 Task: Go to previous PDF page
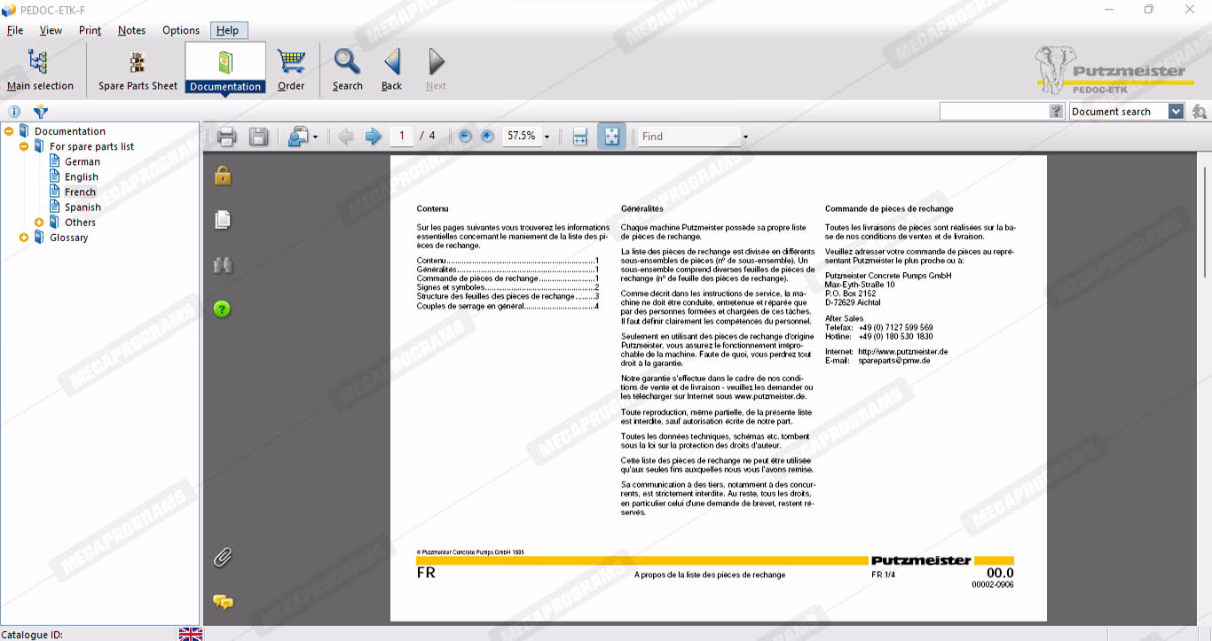click(345, 137)
